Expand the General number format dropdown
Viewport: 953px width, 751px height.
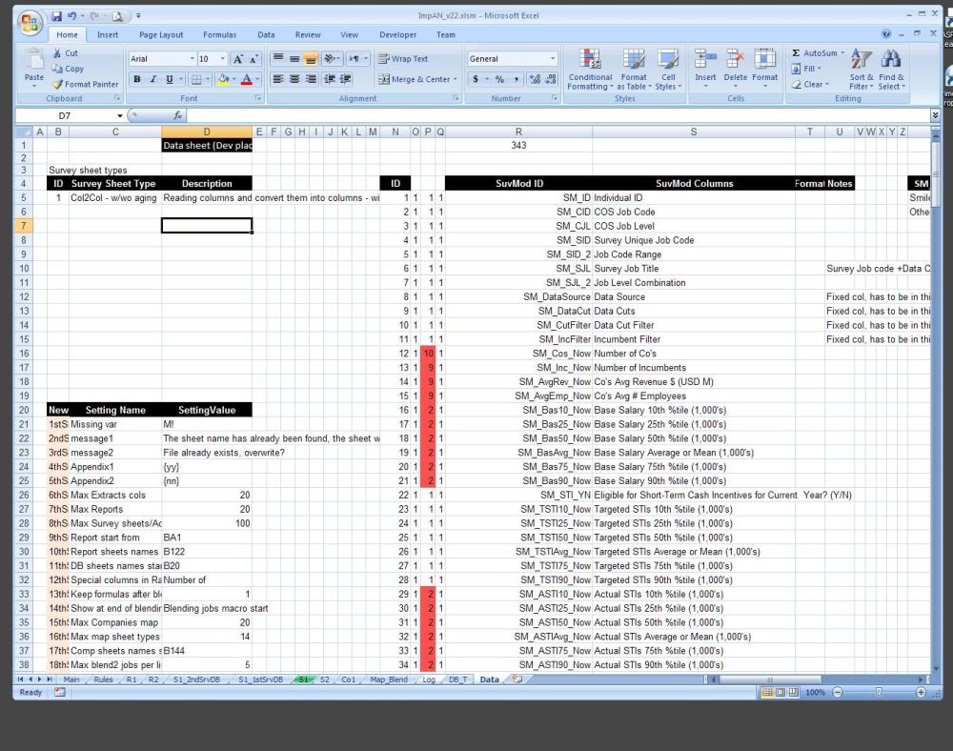(552, 58)
